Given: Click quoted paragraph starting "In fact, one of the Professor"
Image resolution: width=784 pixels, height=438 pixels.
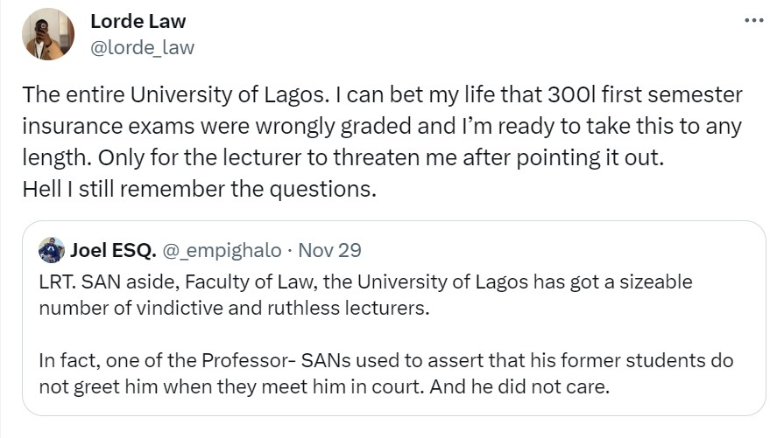Looking at the screenshot, I should click(x=385, y=360).
